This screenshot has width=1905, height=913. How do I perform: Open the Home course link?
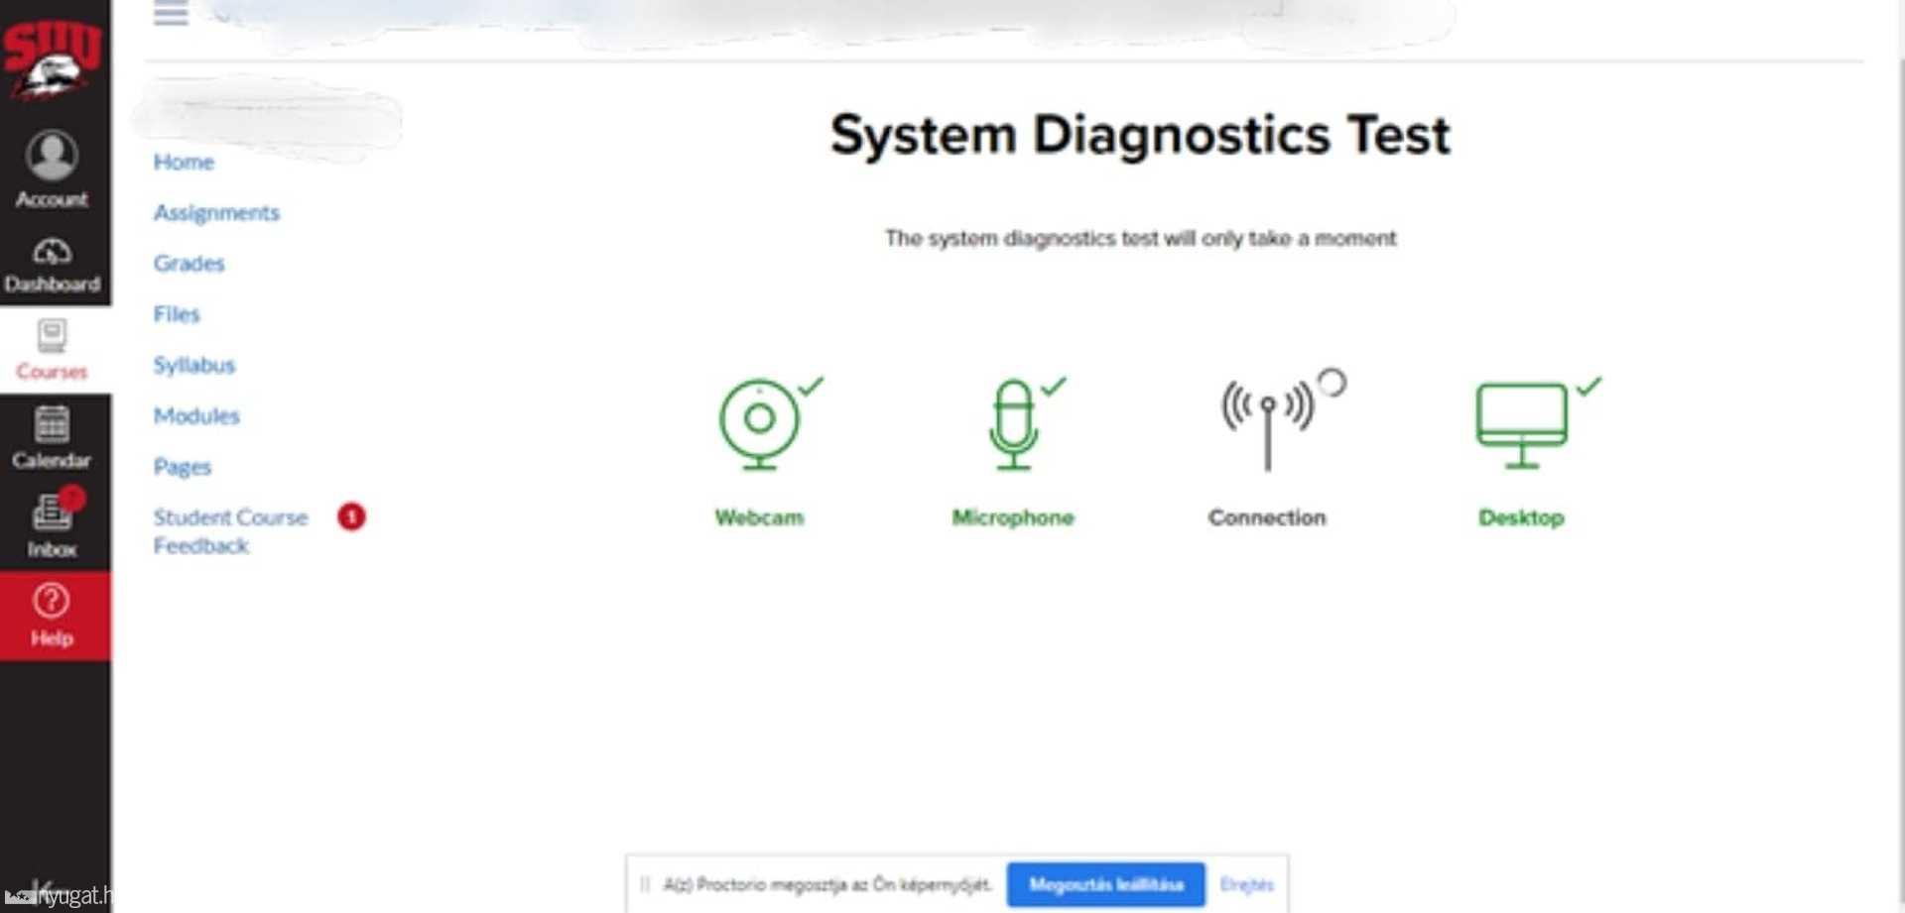point(184,162)
